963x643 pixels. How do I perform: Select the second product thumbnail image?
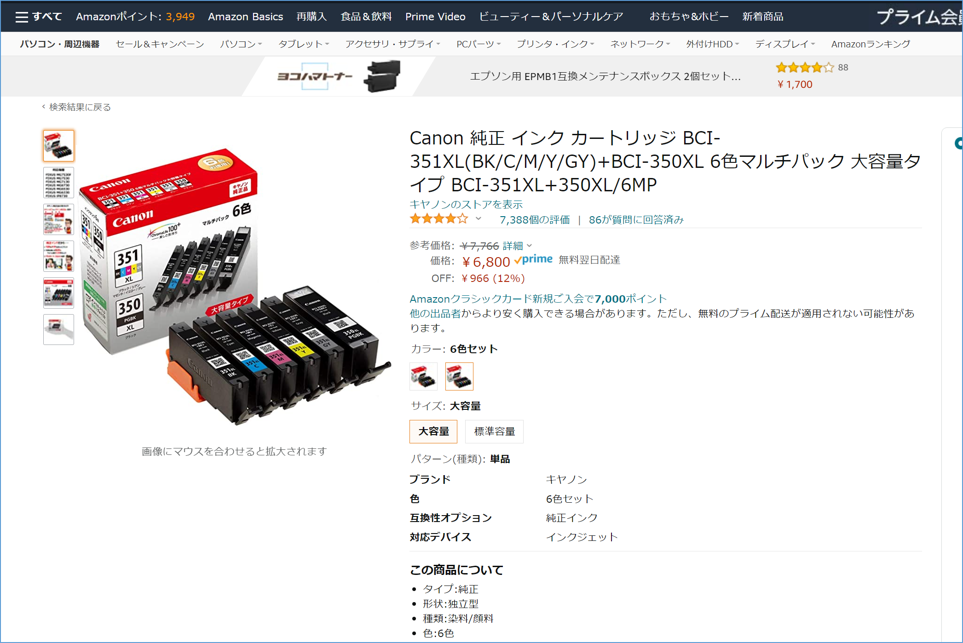click(x=58, y=183)
